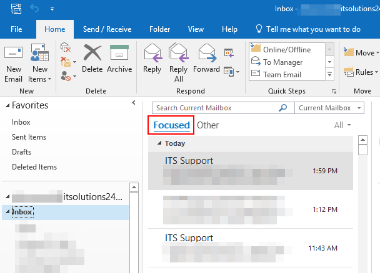Viewport: 380px width, 273px height.
Task: Open the All filter dropdown
Action: click(x=342, y=125)
